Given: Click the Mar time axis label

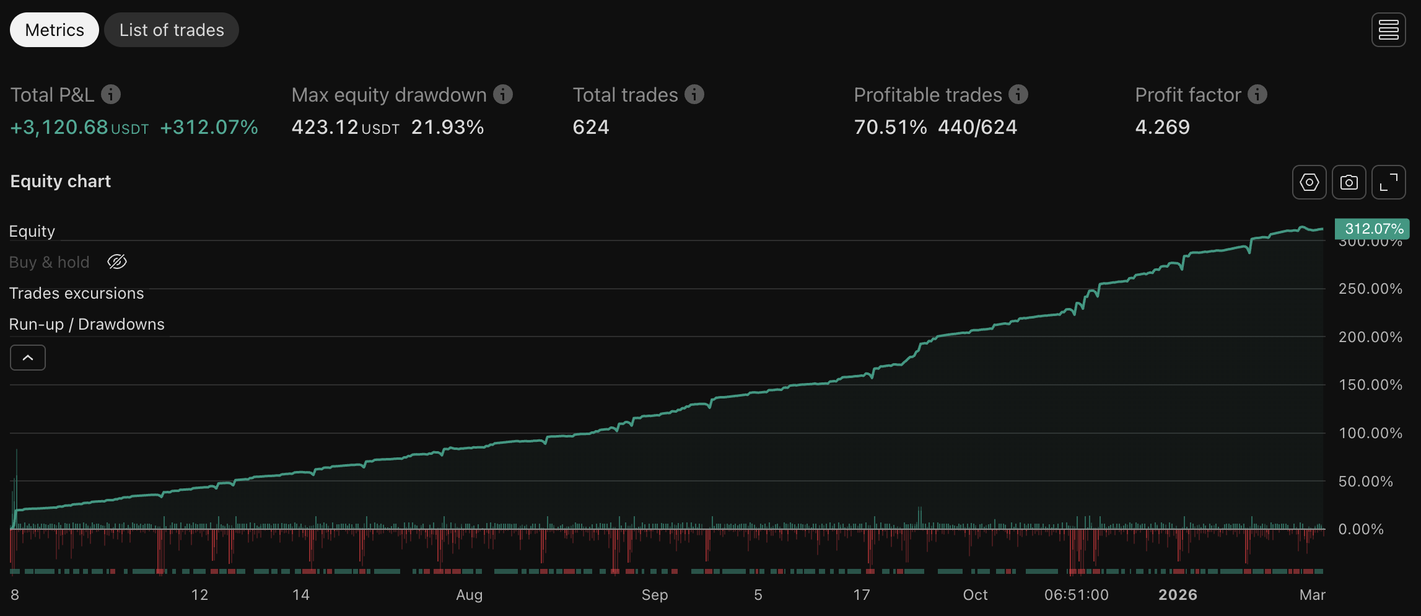Looking at the screenshot, I should tap(1312, 595).
